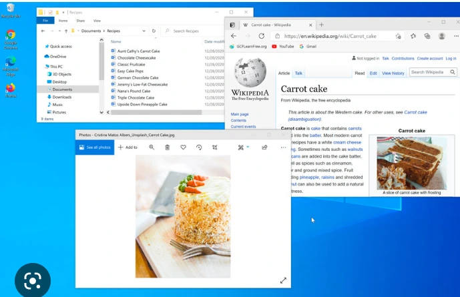Click the share icon in Photos

264,147
